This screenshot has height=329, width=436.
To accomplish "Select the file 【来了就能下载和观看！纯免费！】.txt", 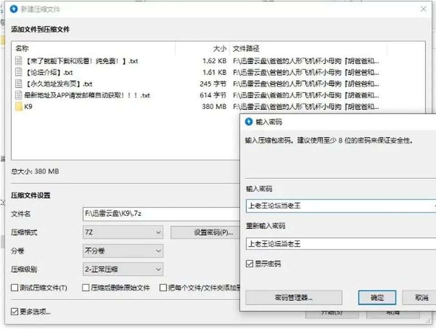I will pyautogui.click(x=81, y=60).
